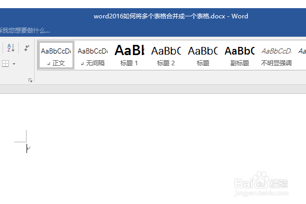Screen dimensions: 306x204
Task: Toggle show paragraph marks icon
Action: click(x=27, y=48)
